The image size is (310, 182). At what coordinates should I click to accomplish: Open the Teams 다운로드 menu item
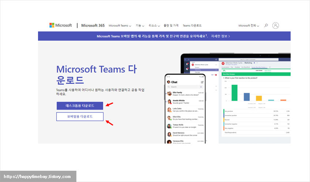192,25
